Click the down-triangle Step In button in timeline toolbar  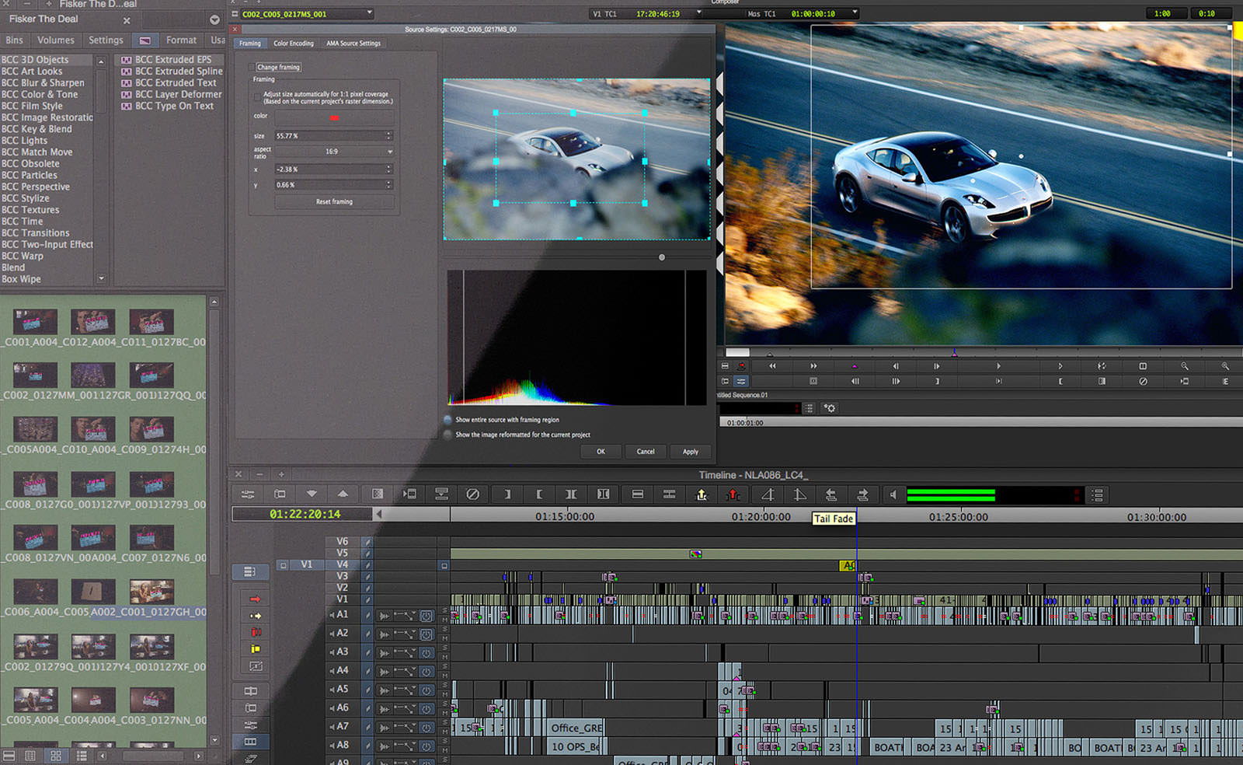312,494
